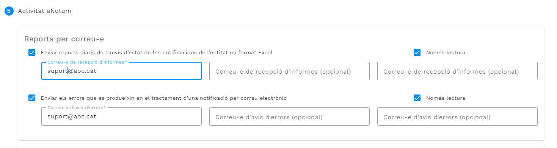The image size is (557, 148).
Task: Click suport@aoc.cat text in the errors email field
Action: (x=72, y=117)
